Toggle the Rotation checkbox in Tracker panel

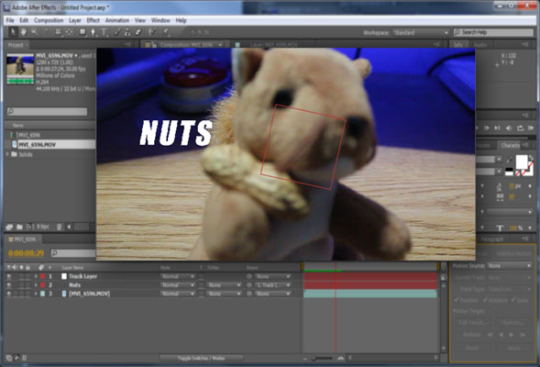485,300
